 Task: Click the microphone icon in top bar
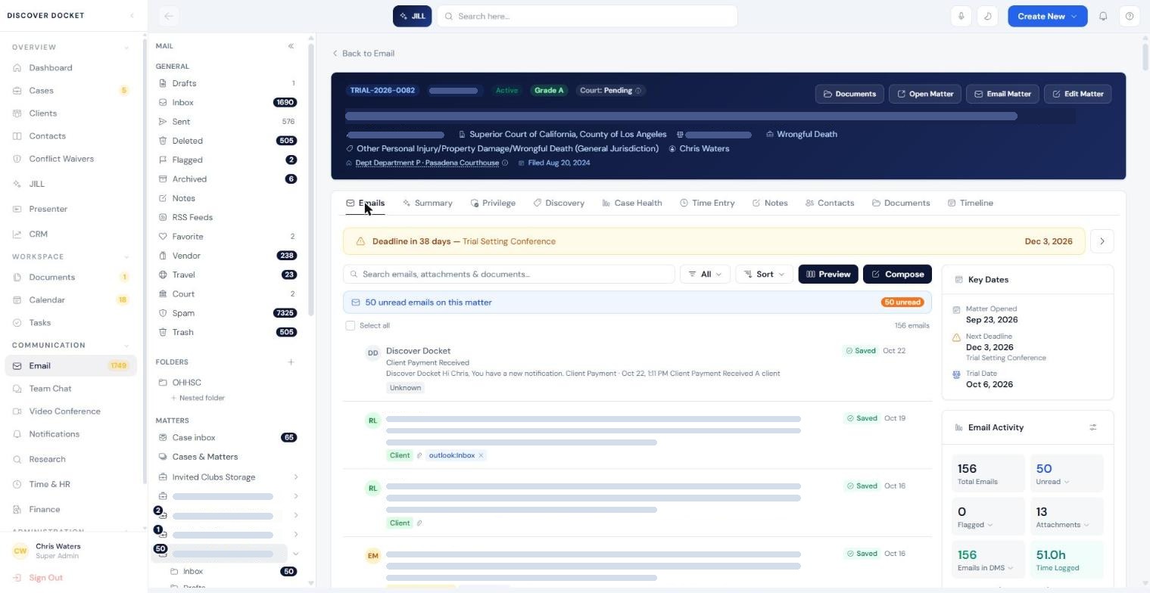[961, 16]
